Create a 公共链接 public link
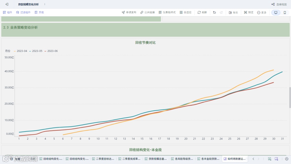The width and height of the screenshot is (291, 164). coord(147,12)
